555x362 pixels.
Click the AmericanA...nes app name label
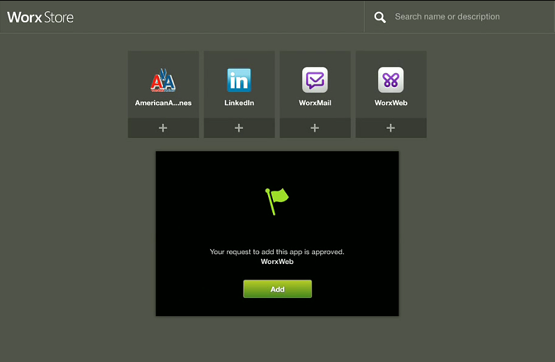point(163,103)
